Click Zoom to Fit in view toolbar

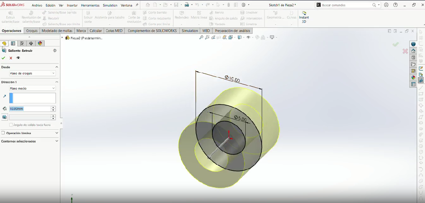(201, 38)
